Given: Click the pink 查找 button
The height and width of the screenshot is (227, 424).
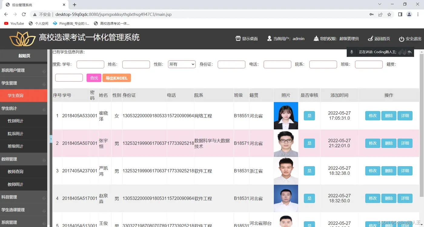Looking at the screenshot, I should pyautogui.click(x=94, y=78).
